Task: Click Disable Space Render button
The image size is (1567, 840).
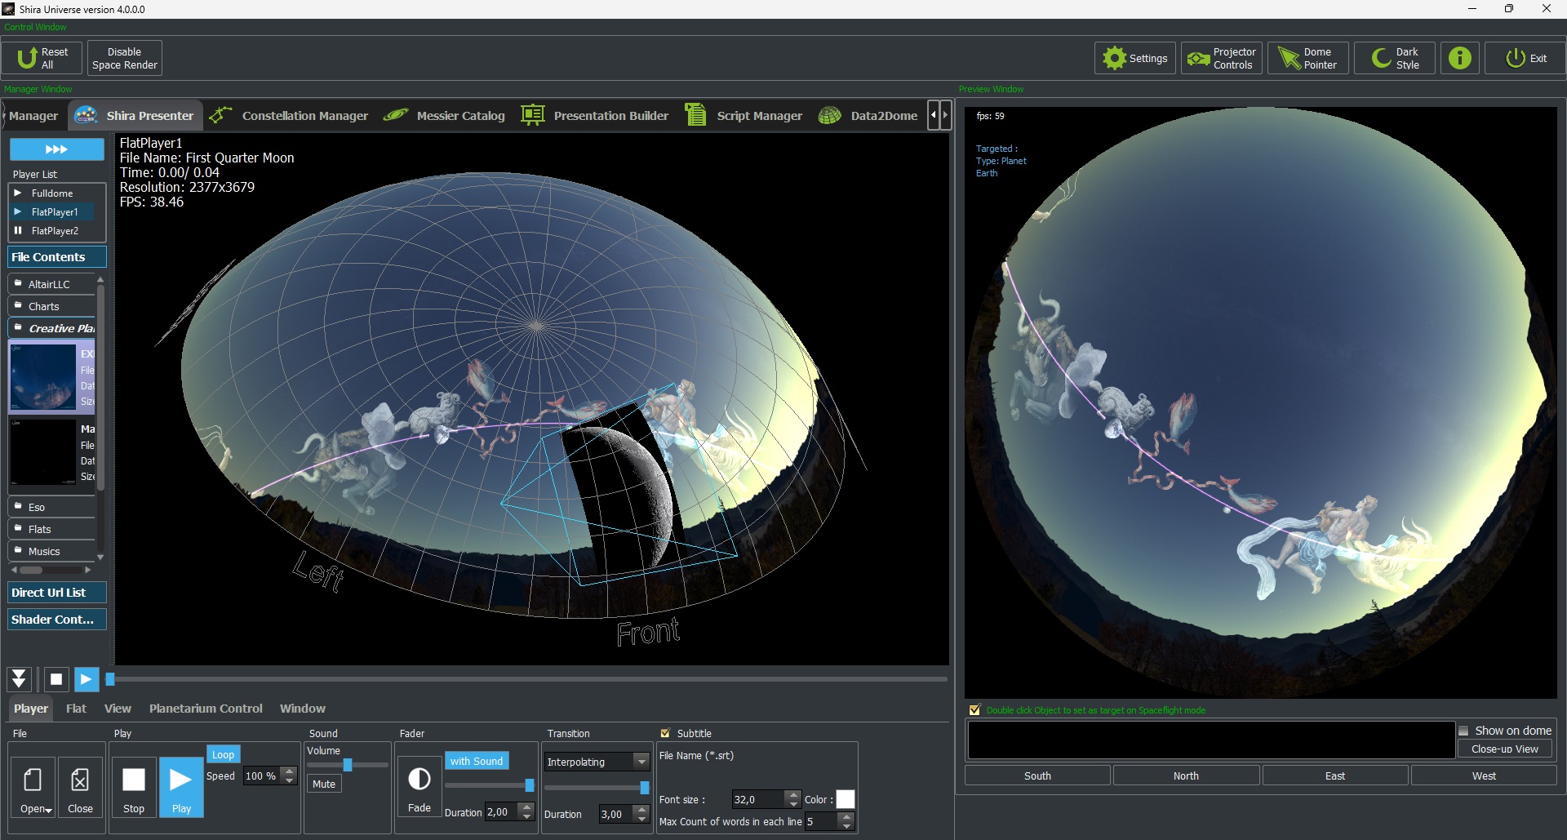Action: point(125,58)
